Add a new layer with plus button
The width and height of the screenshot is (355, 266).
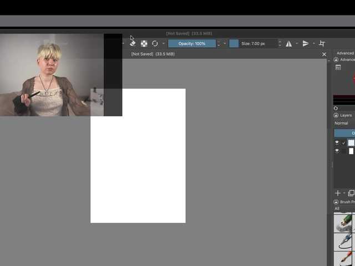tap(338, 193)
